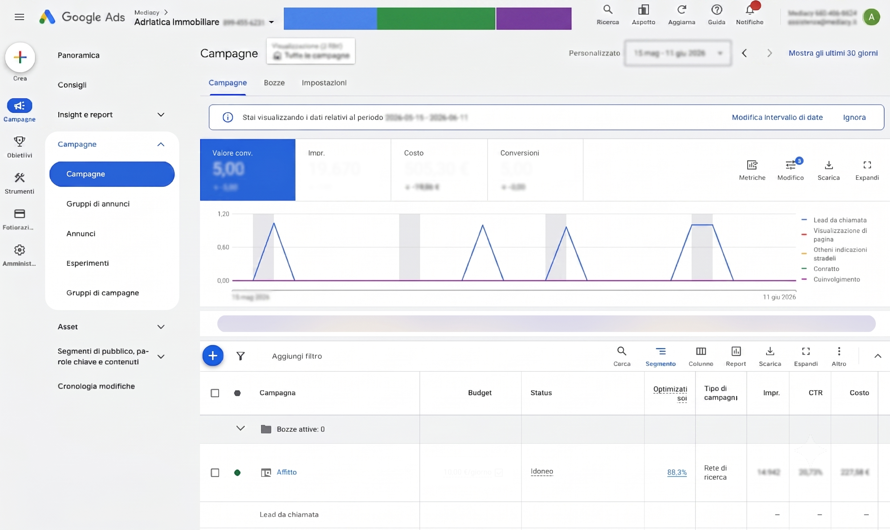
Task: Click Ignora in the banner
Action: pyautogui.click(x=854, y=117)
